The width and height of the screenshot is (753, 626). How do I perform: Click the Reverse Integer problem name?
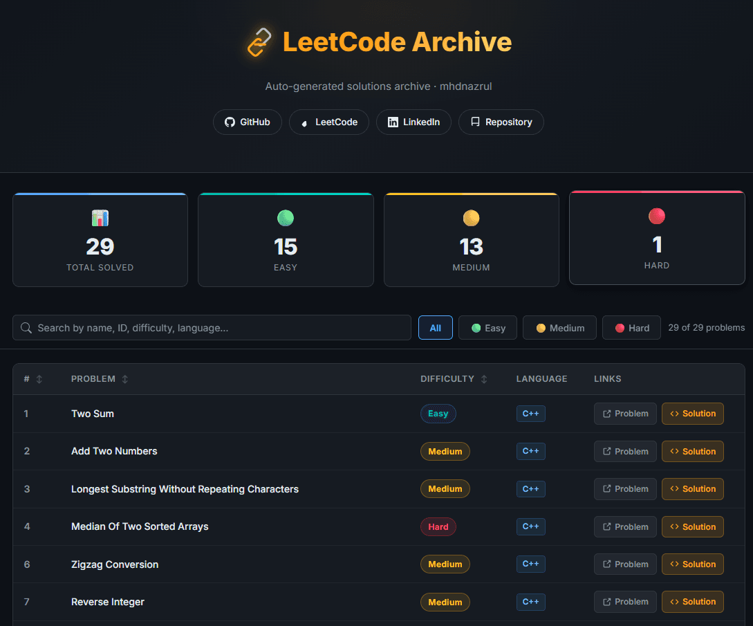click(108, 602)
